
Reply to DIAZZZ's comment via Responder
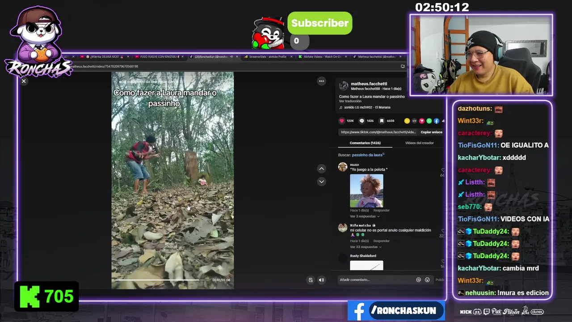[382, 210]
